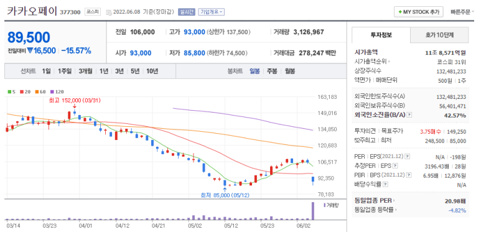Click the purple 120-day average legend swatch
The width and height of the screenshot is (481, 232).
coord(52,91)
